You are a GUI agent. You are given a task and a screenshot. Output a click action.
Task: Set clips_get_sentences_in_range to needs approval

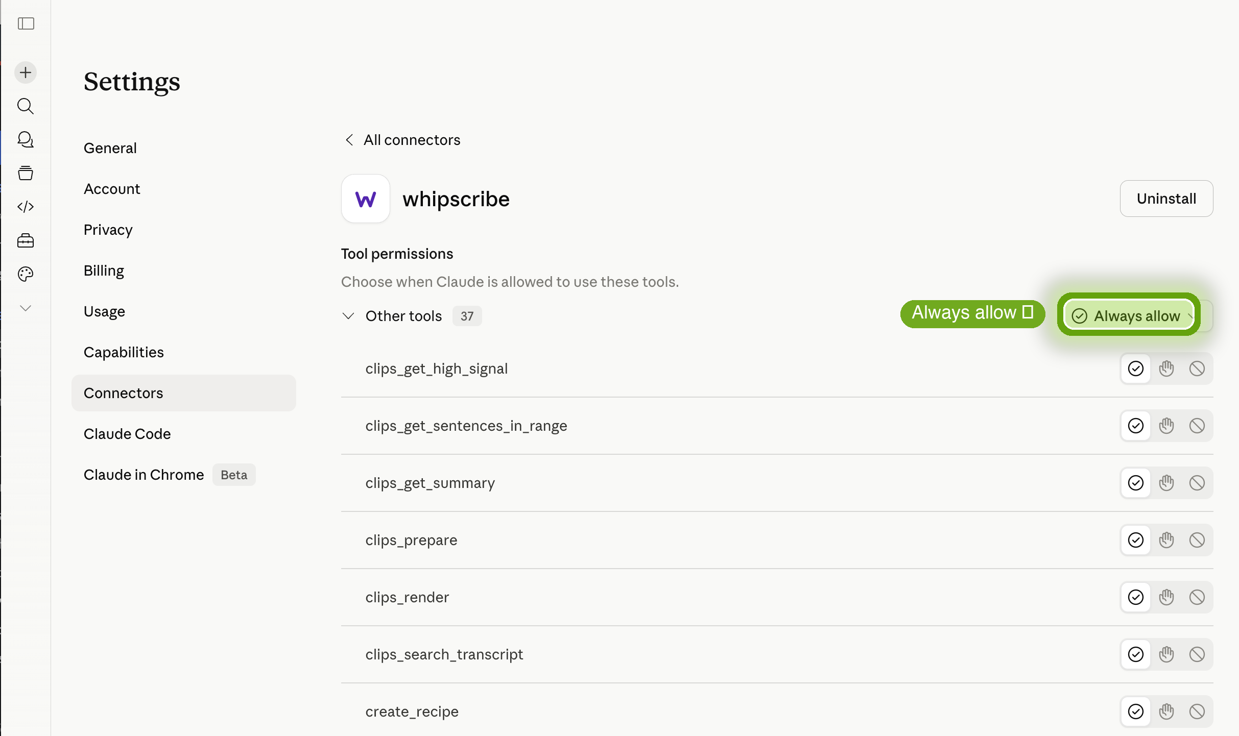1166,426
